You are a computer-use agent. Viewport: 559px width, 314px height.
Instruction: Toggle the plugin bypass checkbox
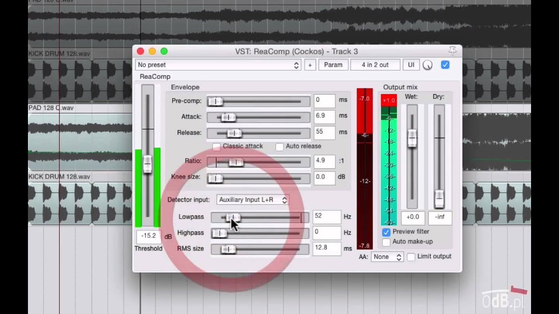click(445, 65)
